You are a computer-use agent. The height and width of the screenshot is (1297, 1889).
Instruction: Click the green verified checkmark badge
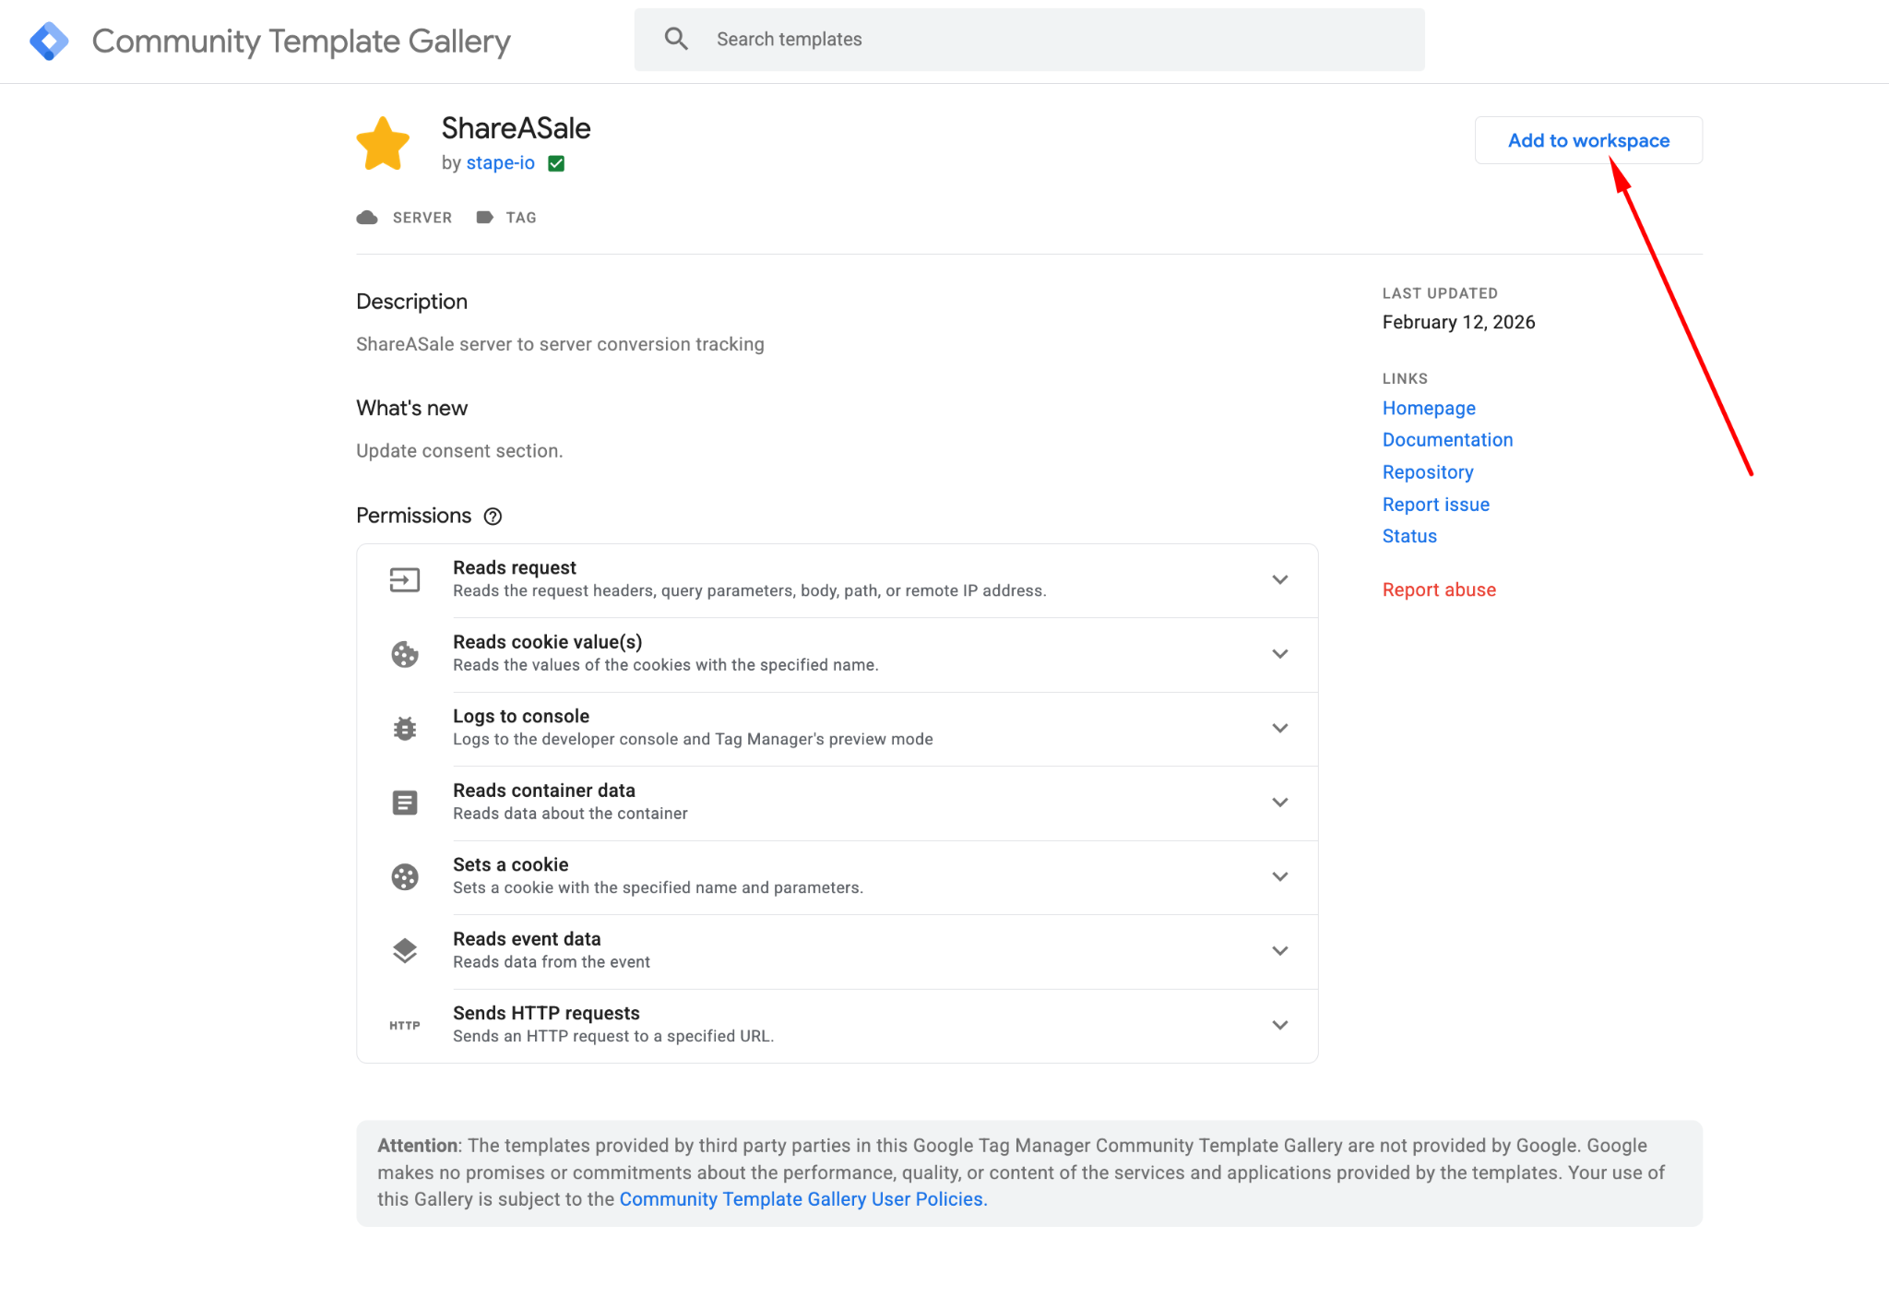click(x=556, y=163)
